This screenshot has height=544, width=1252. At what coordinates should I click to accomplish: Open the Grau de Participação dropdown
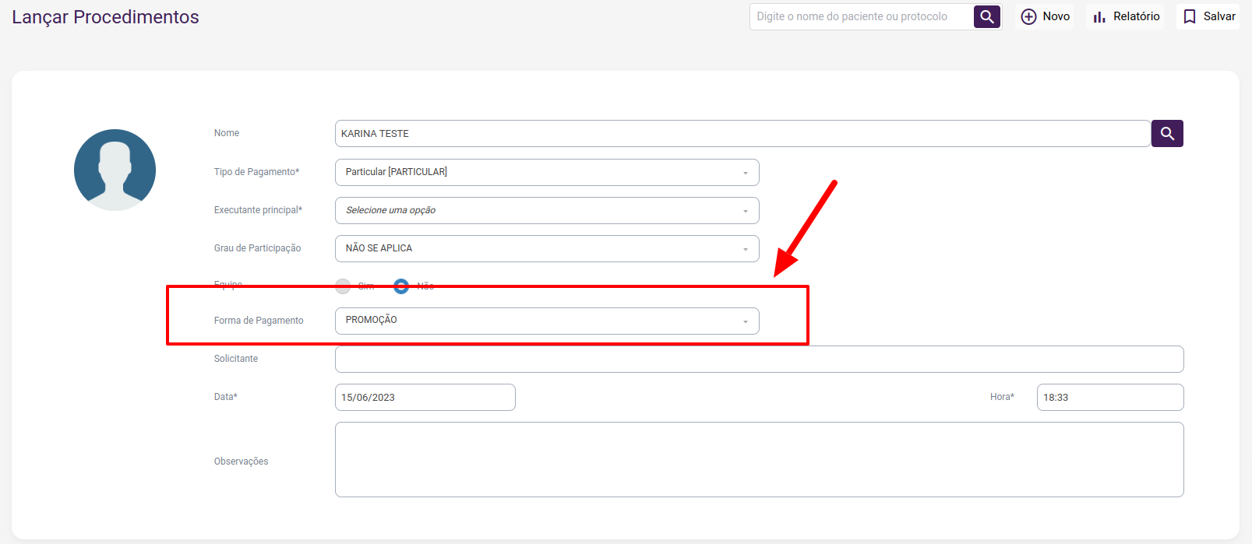coord(547,248)
